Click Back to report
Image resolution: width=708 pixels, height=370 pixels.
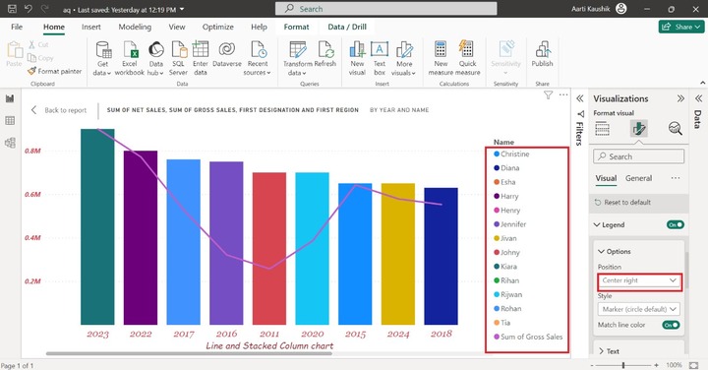(59, 110)
